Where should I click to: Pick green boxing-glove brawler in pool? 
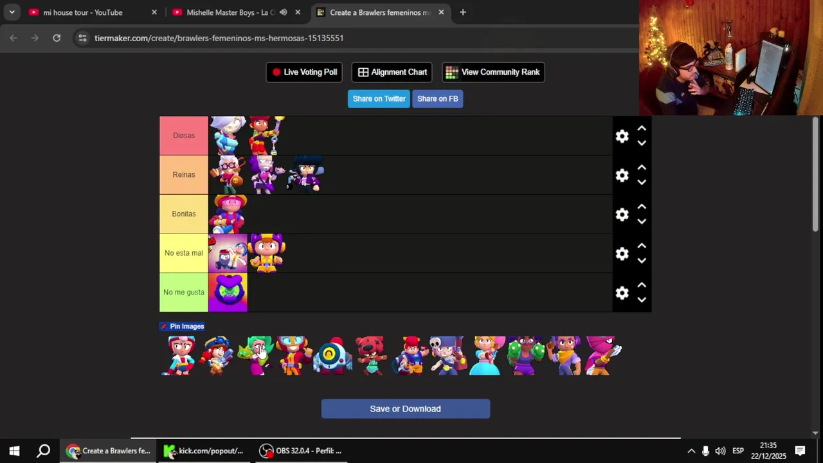pos(526,356)
